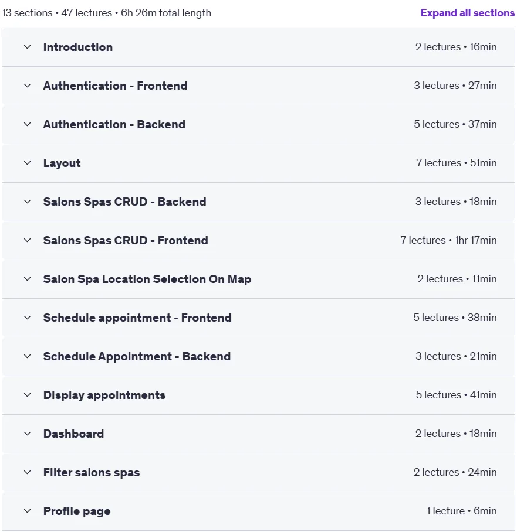Viewport: 517px width, 532px height.
Task: Expand the Profile page chevron
Action: [27, 511]
